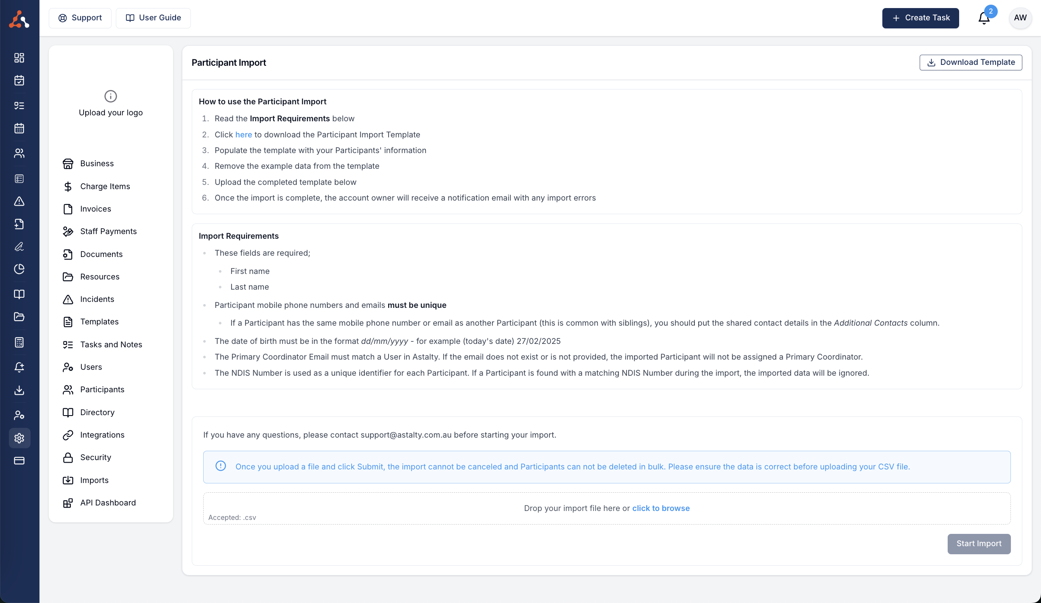Open the Charge Items settings page
The height and width of the screenshot is (603, 1041).
click(x=105, y=186)
